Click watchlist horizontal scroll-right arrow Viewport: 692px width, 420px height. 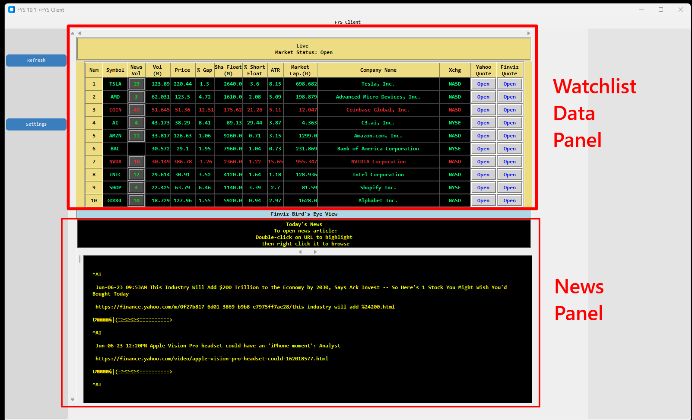(529, 33)
